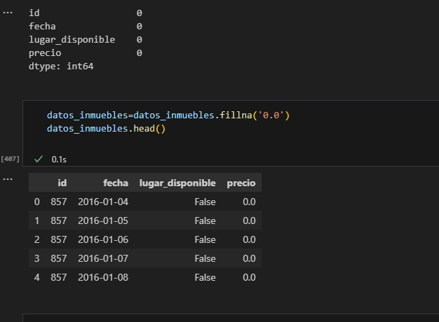Open output options ellipsis beside the table
The image size is (439, 322).
(x=8, y=179)
